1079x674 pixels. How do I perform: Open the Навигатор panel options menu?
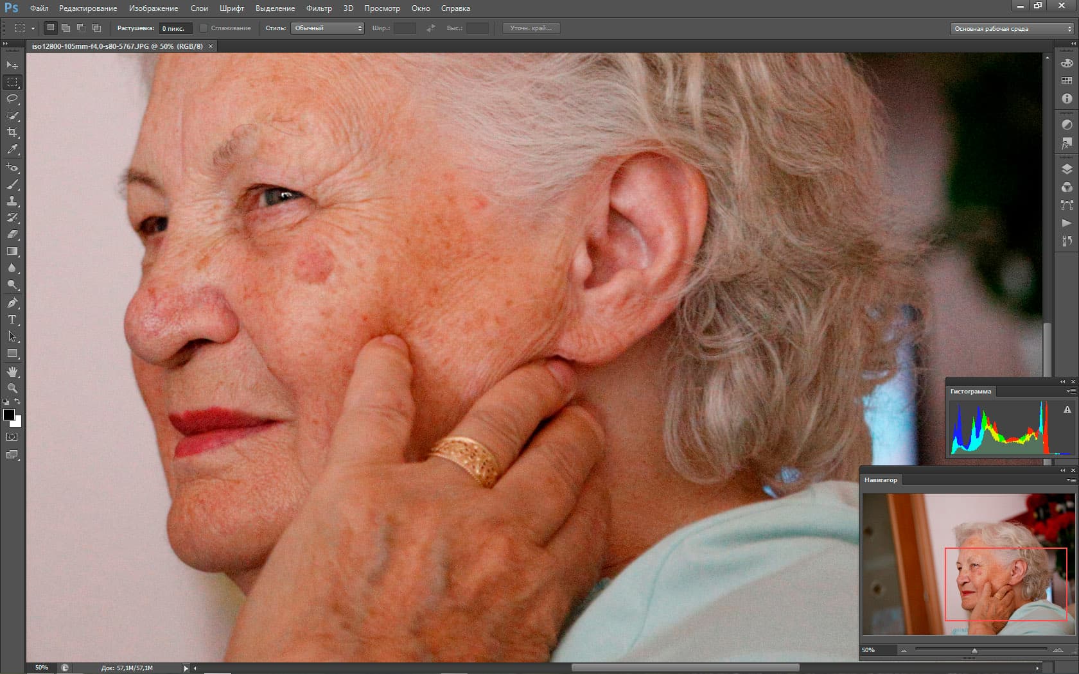[x=1071, y=480]
